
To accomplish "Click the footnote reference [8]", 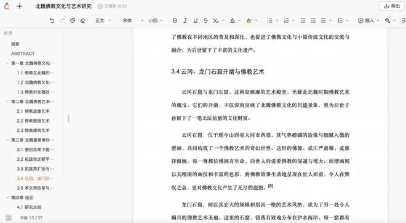I will tap(271, 186).
